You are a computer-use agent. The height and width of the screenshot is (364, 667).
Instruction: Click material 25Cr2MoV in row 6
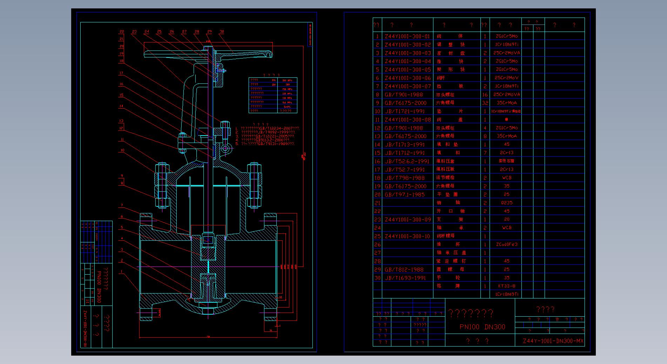(x=506, y=78)
